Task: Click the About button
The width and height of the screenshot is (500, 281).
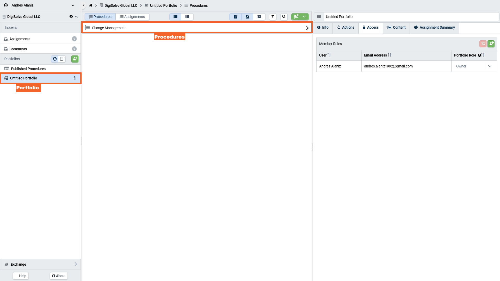Action: point(59,276)
